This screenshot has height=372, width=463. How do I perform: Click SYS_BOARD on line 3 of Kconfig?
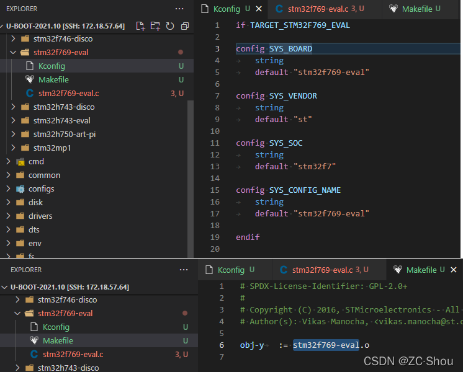(x=290, y=49)
